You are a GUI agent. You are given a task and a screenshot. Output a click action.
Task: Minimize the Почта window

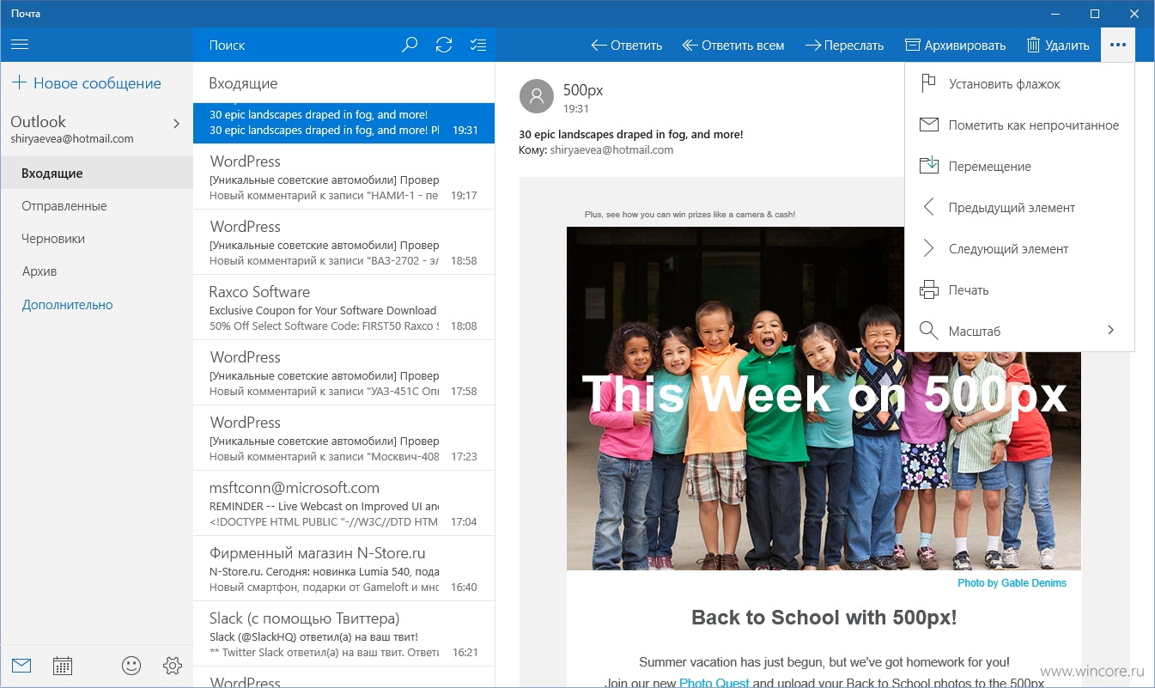1055,13
